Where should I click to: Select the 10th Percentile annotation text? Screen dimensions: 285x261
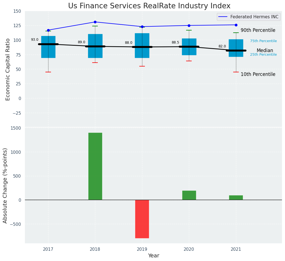click(x=258, y=75)
